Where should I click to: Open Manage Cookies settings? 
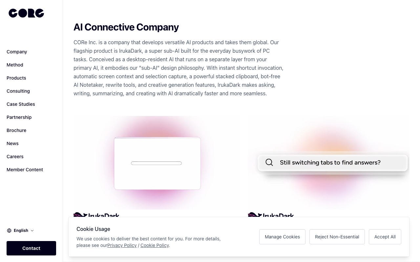(282, 237)
